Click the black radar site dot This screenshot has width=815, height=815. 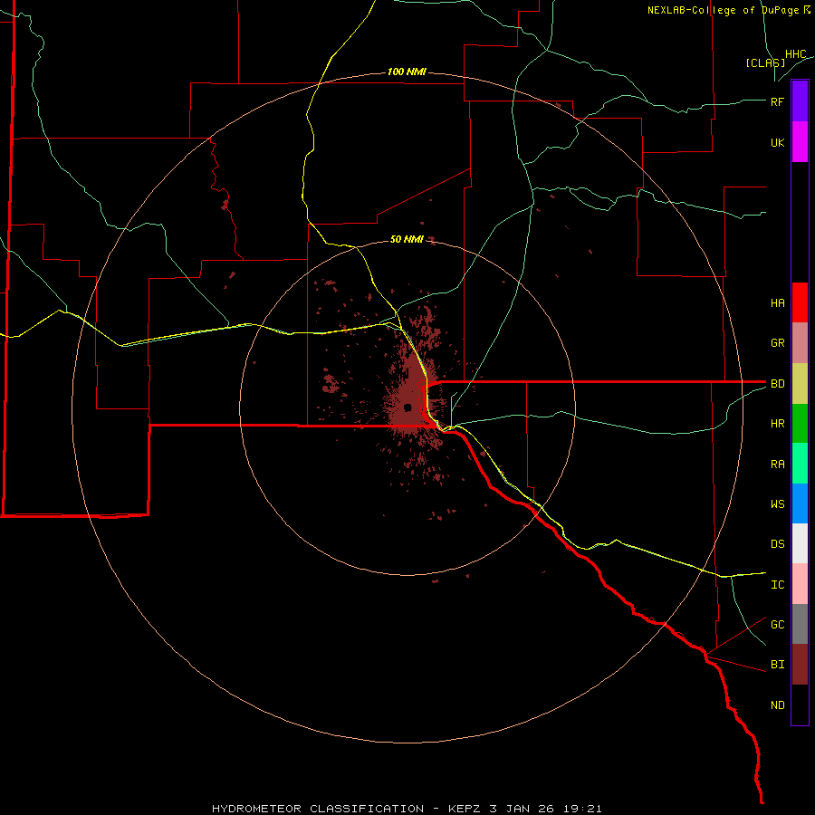(407, 407)
